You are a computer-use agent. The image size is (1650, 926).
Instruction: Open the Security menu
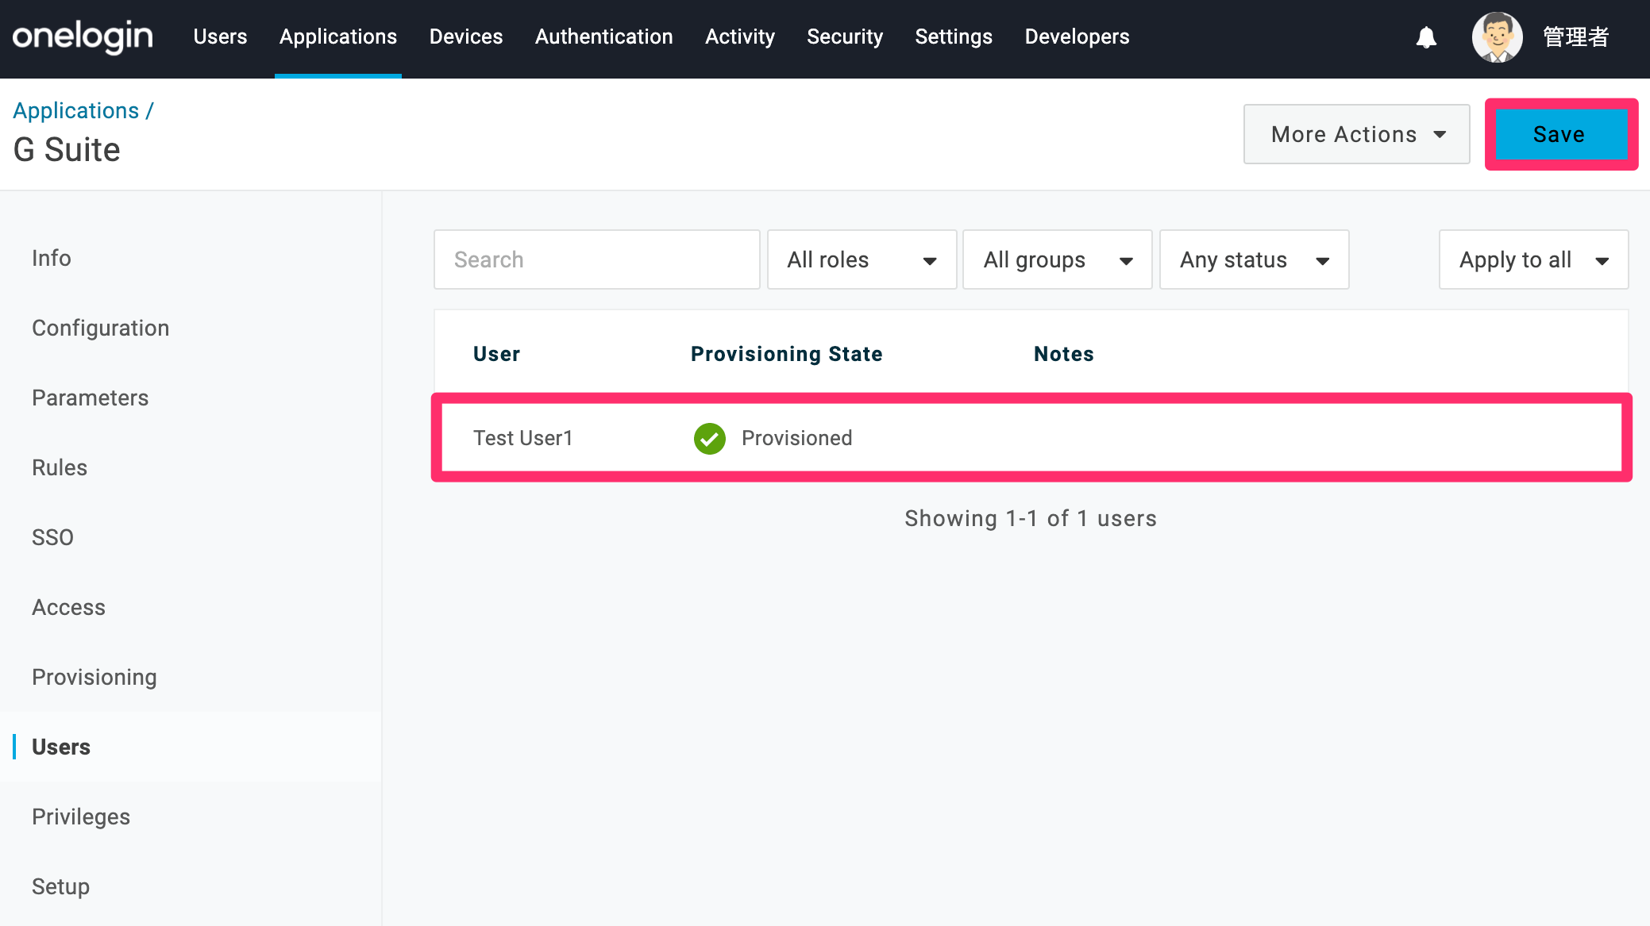tap(845, 37)
